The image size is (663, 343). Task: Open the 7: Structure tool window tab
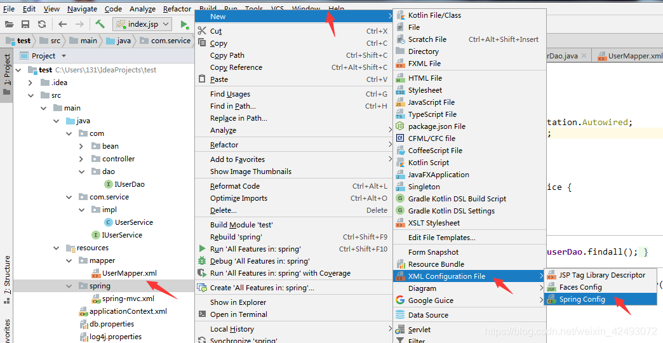(7, 279)
